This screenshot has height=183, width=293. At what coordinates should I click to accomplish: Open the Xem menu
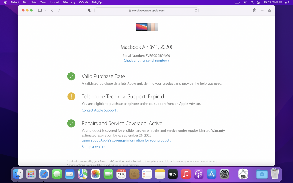(43, 2)
